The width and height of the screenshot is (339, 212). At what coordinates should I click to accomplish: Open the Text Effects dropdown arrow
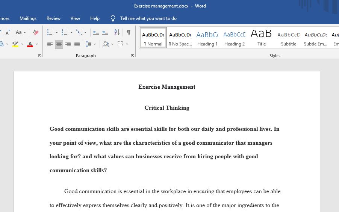point(7,44)
